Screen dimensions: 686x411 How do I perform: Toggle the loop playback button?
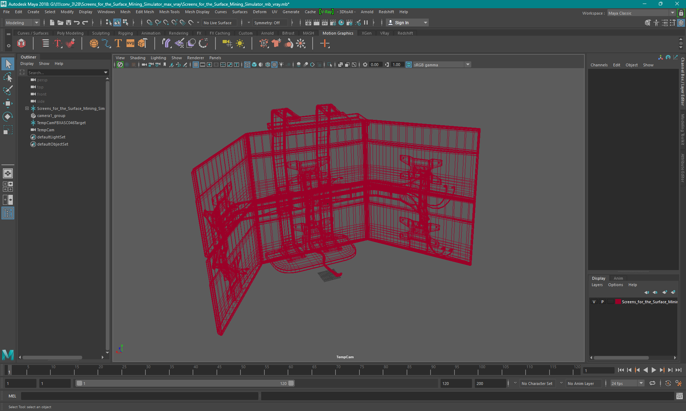click(x=652, y=384)
